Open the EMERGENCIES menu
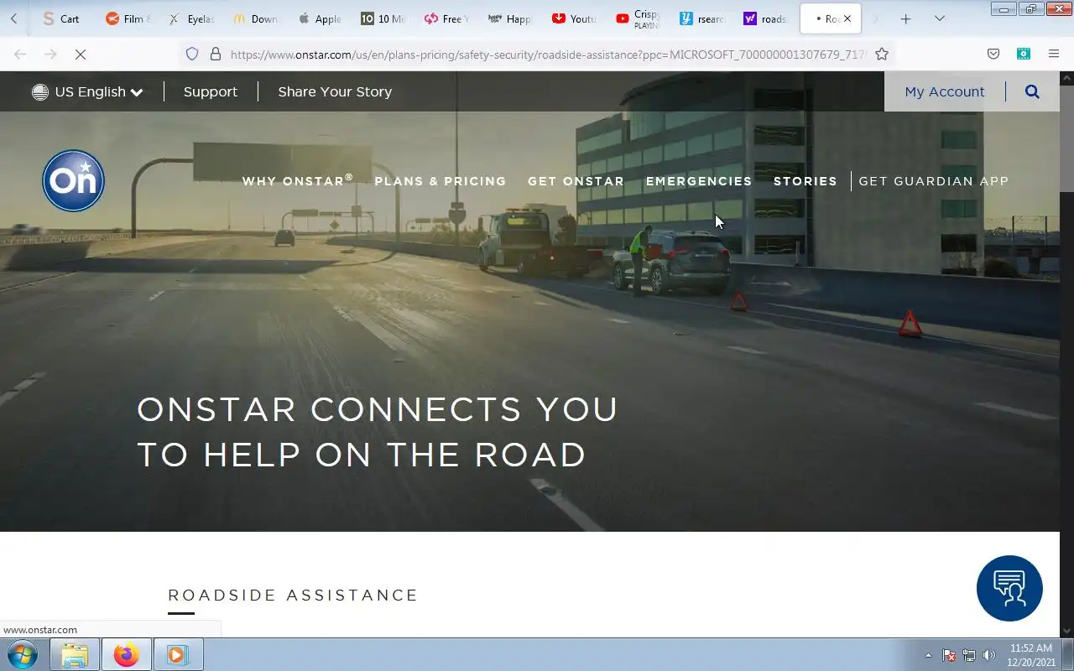 click(699, 181)
